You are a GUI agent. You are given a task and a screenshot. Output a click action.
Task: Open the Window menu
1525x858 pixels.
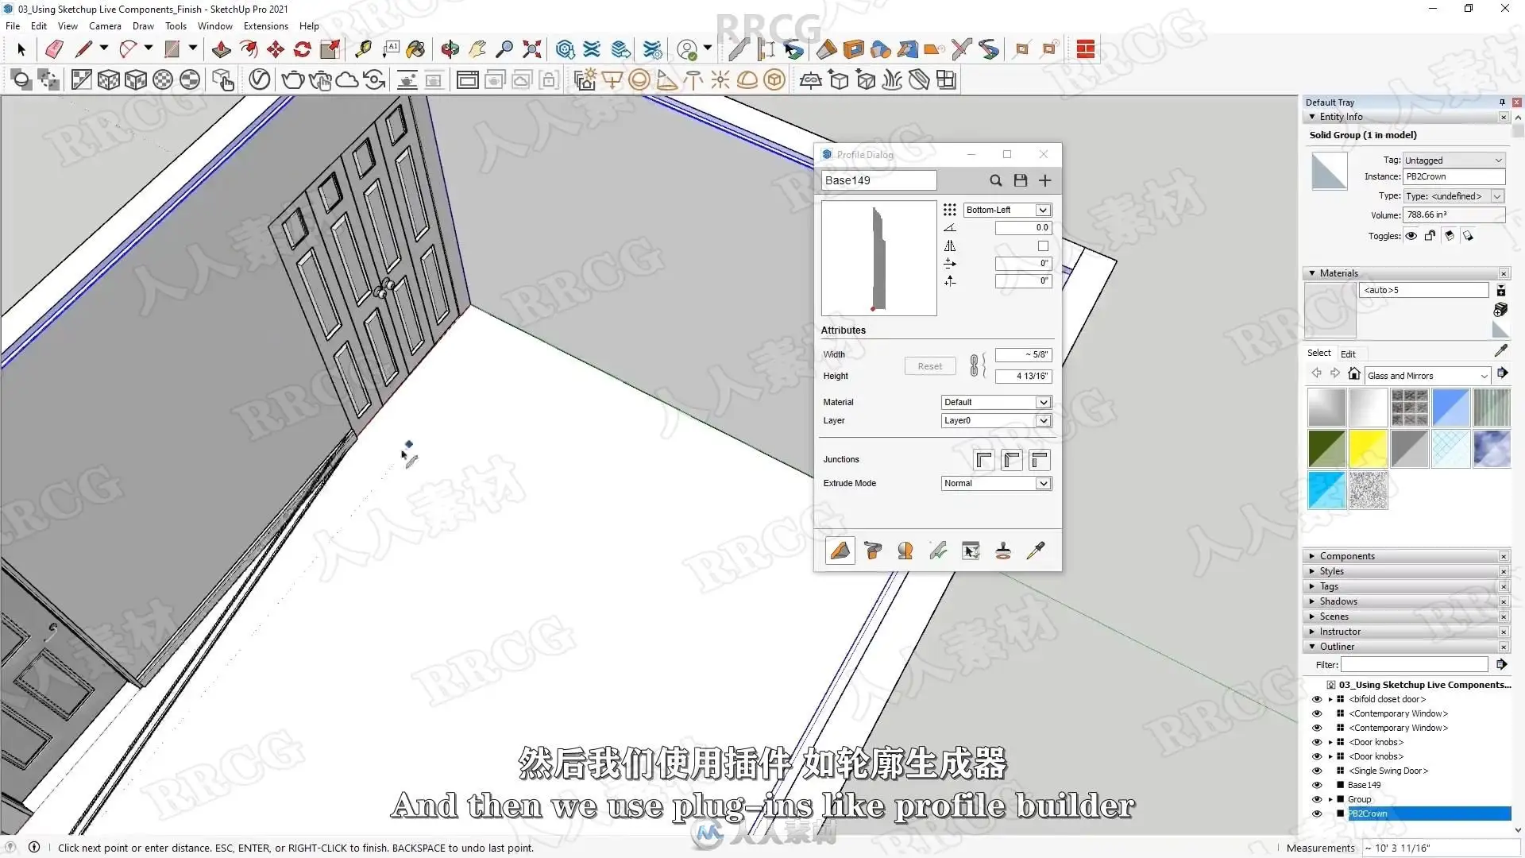point(214,26)
